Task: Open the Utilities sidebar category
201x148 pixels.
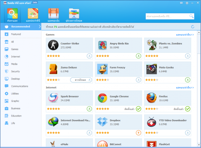Action: pos(21,94)
